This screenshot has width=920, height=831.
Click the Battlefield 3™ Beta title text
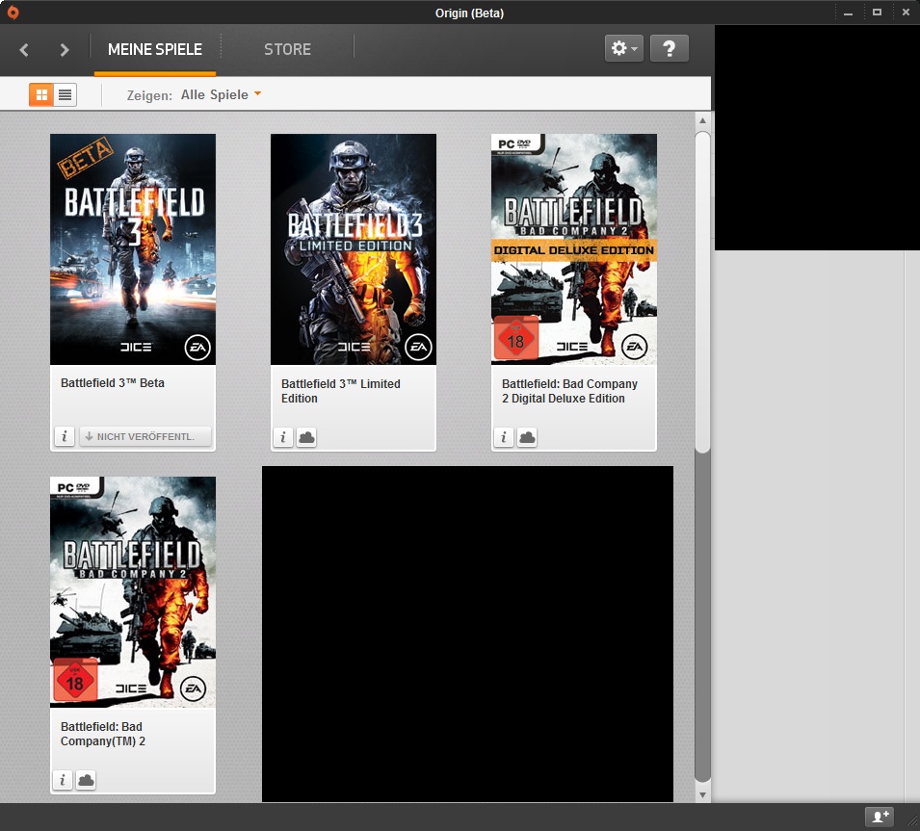tap(113, 383)
